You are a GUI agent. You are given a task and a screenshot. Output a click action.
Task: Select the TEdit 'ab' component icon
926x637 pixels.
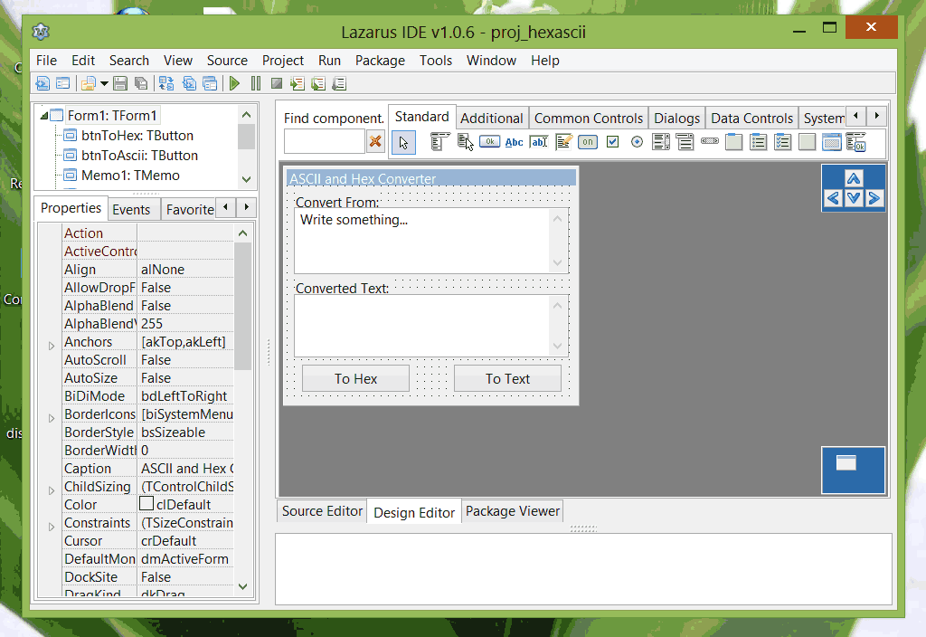[x=539, y=142]
